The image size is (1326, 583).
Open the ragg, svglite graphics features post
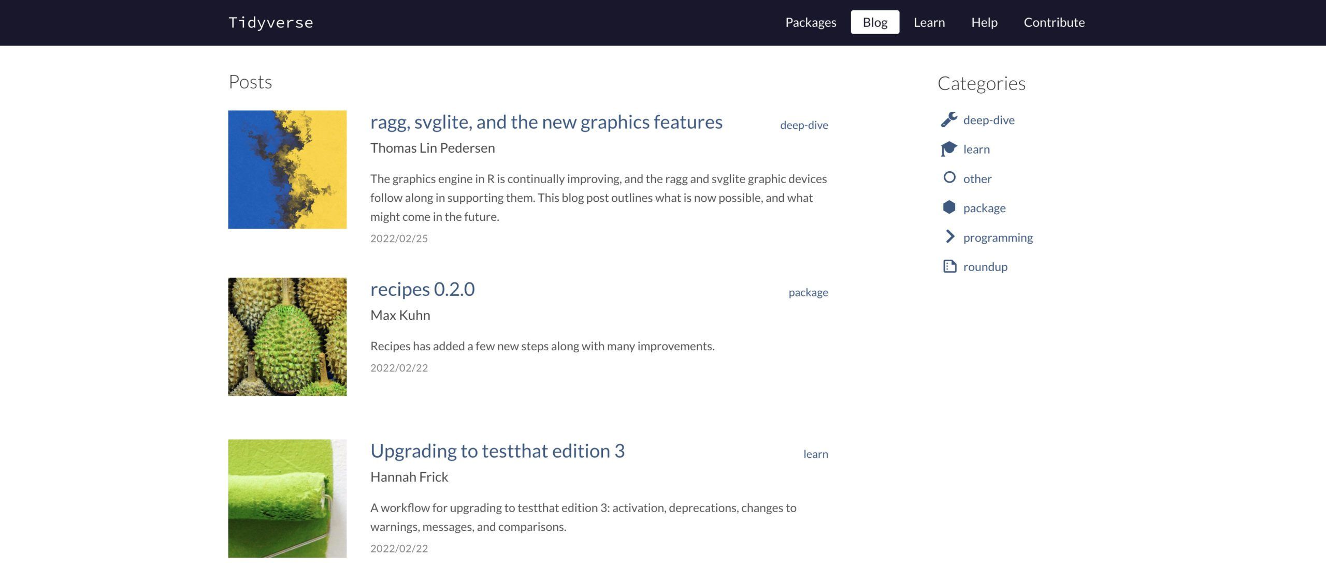point(546,122)
